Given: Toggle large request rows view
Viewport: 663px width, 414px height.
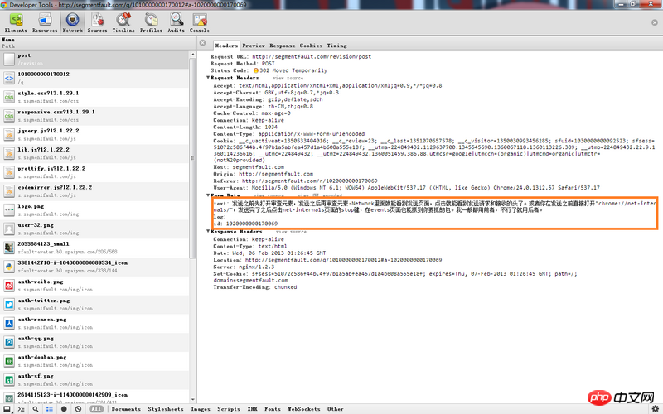Looking at the screenshot, I should 48,409.
